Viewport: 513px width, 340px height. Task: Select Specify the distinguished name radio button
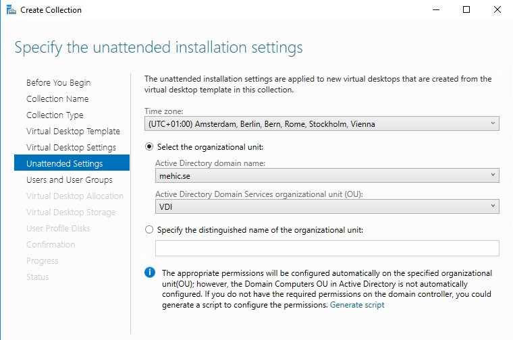pyautogui.click(x=150, y=229)
